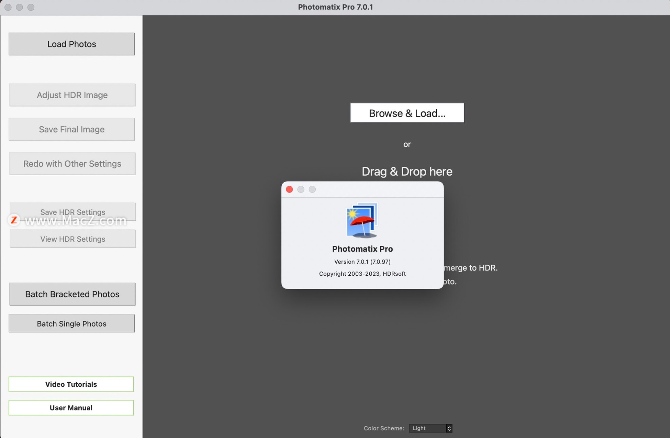Click the Color Scheme stepper arrows
Viewport: 670px width, 438px height.
point(449,428)
